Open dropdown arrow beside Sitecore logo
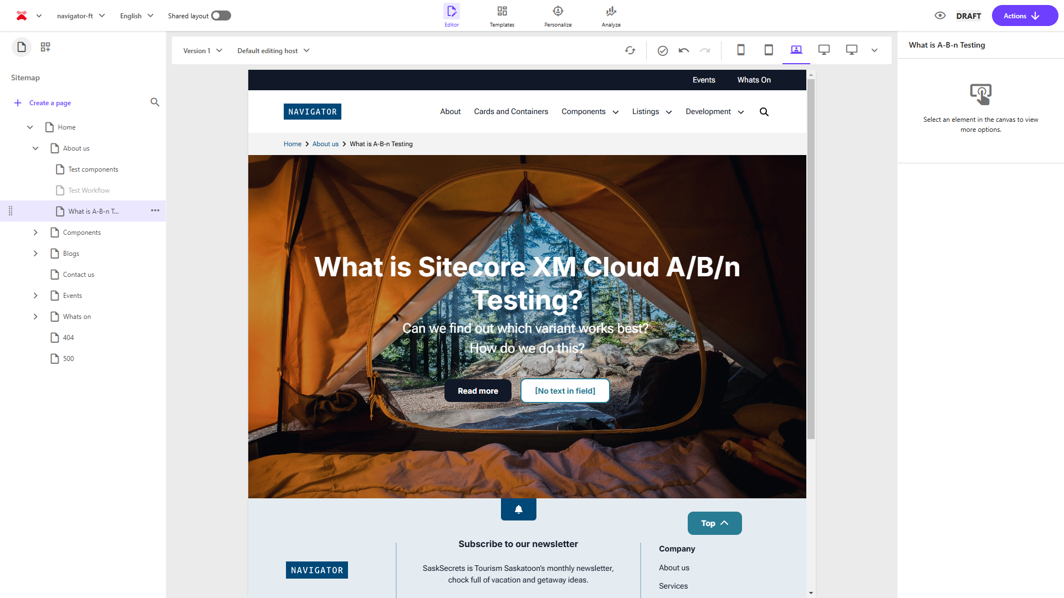This screenshot has width=1064, height=598. pyautogui.click(x=39, y=16)
